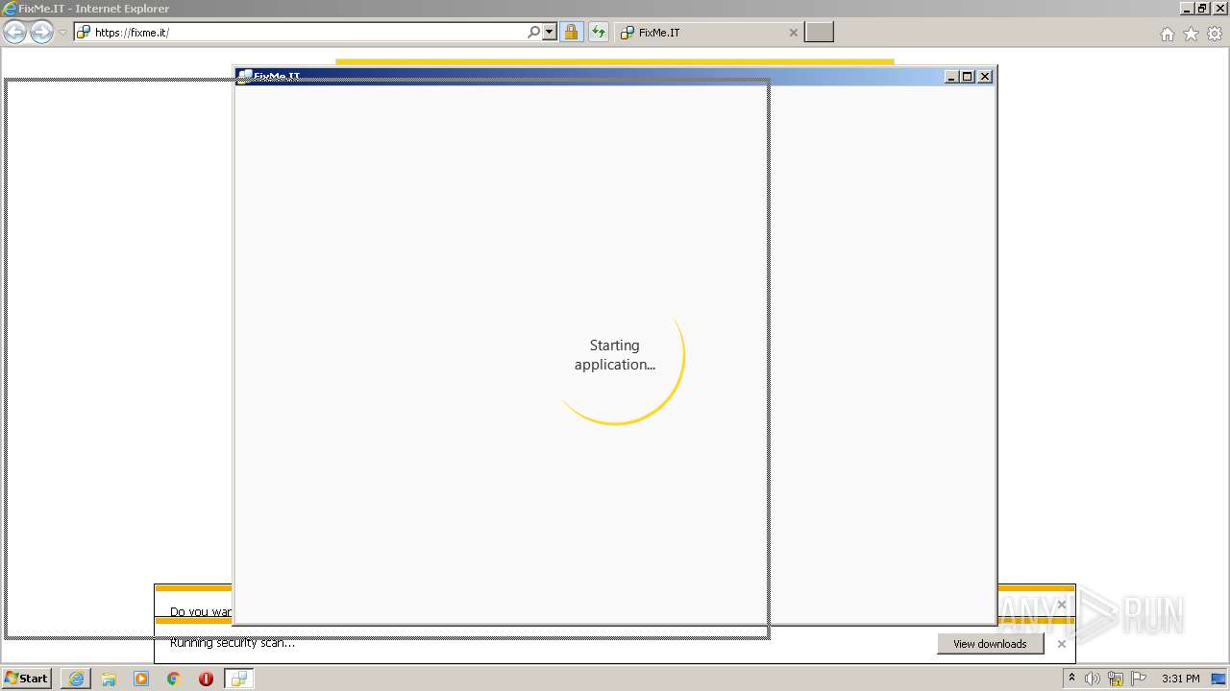
Task: Dismiss the 'Do you want' notification bar
Action: (1061, 605)
